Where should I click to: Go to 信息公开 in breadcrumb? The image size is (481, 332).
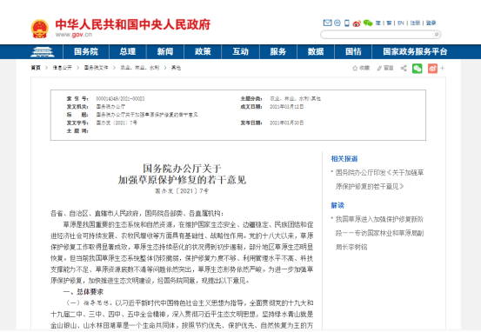click(63, 68)
